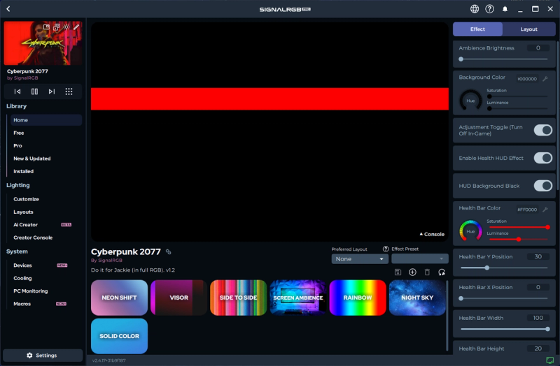Viewport: 560px width, 366px height.
Task: Click Health Bar Color Saturation slider
Action: [x=518, y=228]
